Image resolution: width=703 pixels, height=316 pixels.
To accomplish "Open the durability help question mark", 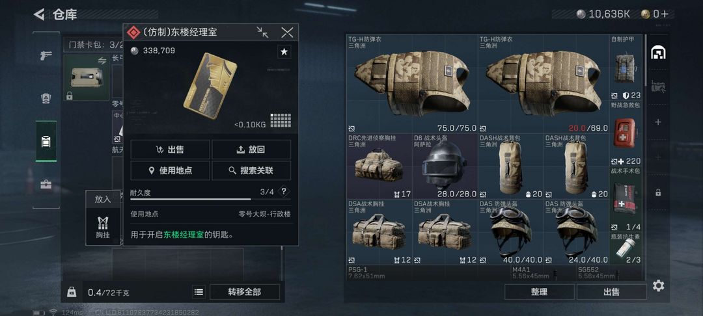I will (x=284, y=192).
